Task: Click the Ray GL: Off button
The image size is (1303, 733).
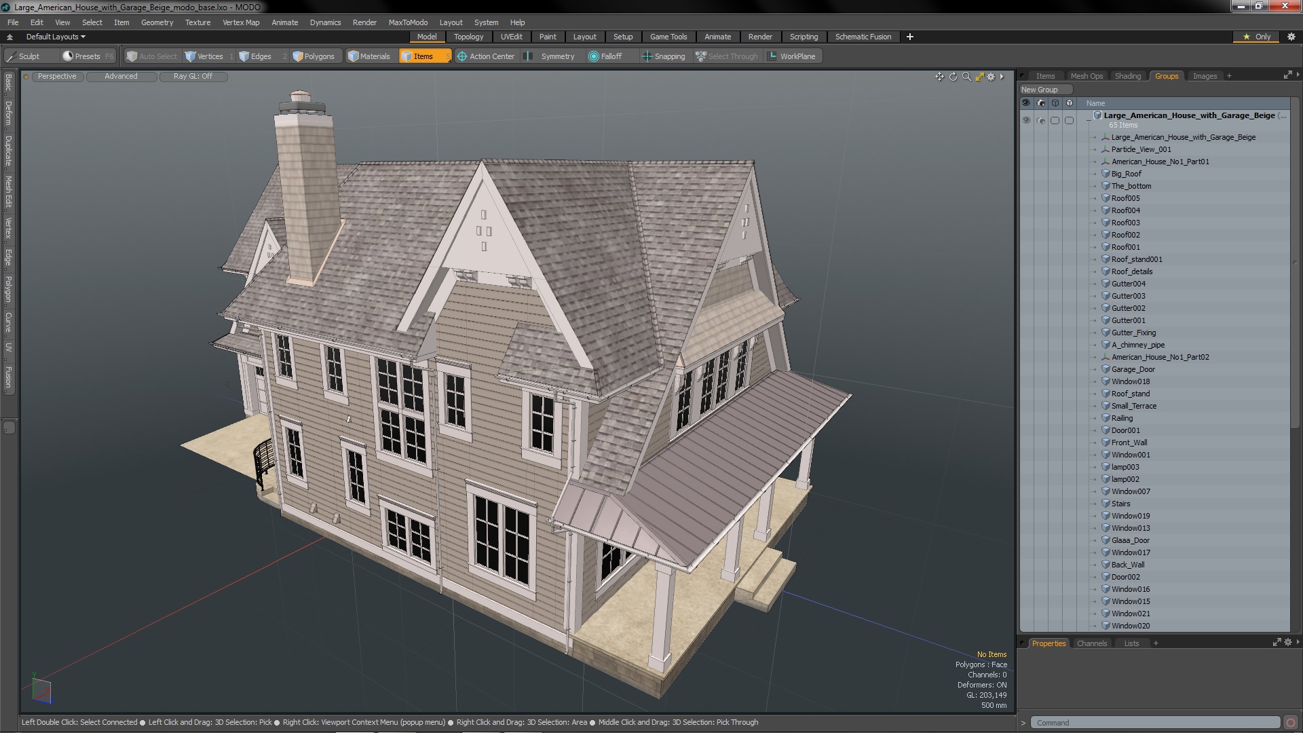Action: [193, 76]
